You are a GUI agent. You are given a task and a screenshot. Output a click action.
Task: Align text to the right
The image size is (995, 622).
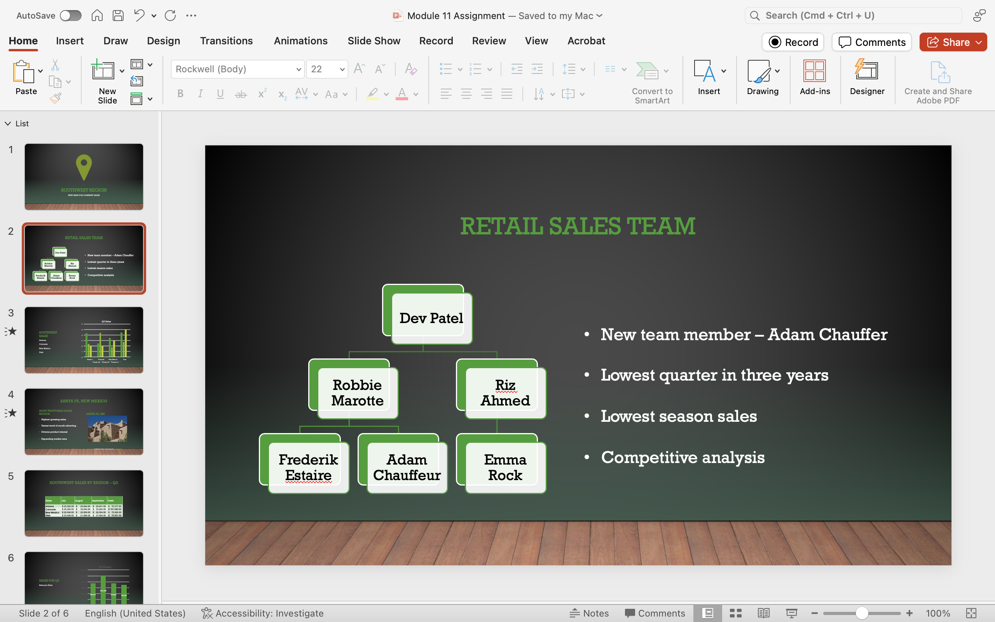[x=487, y=94]
